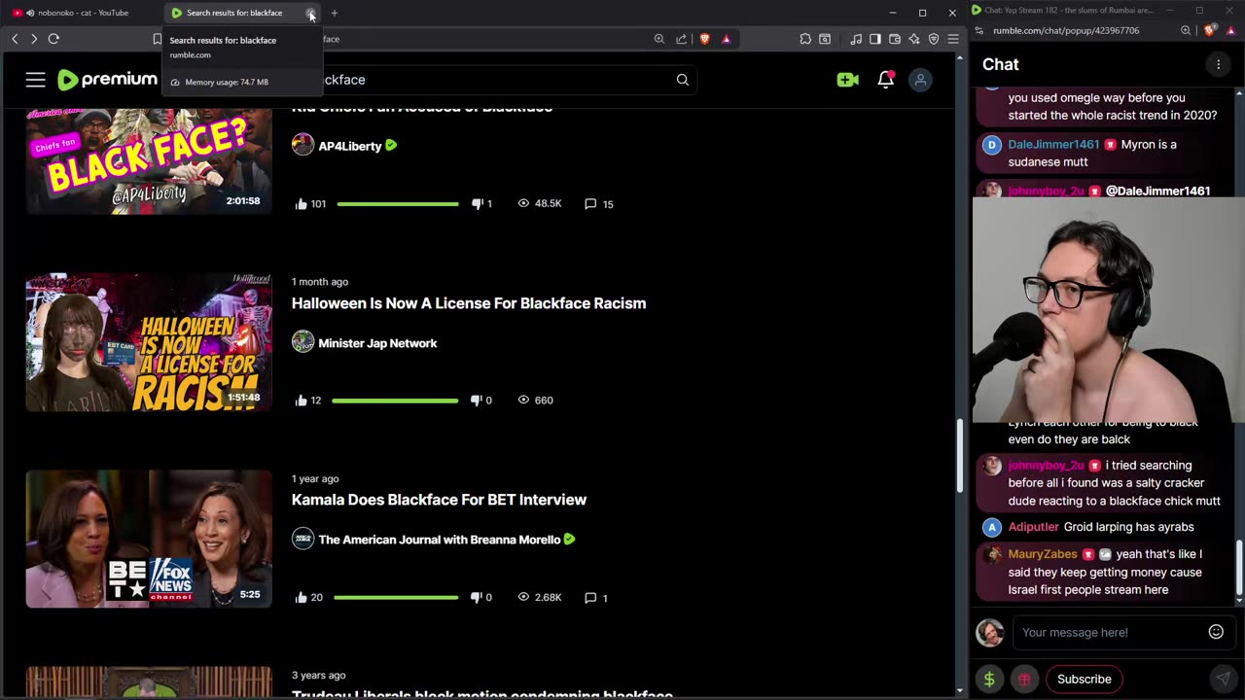The height and width of the screenshot is (700, 1245).
Task: Select the Search results for: blackface tab
Action: pos(233,13)
